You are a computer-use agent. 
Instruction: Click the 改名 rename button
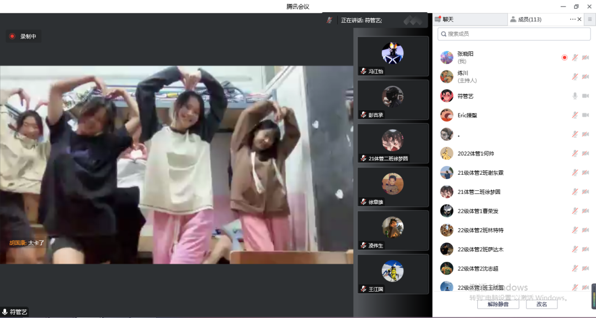click(x=541, y=304)
